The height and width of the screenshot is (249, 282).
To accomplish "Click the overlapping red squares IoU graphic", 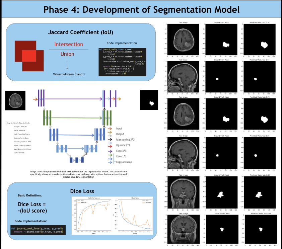I will [x=29, y=56].
